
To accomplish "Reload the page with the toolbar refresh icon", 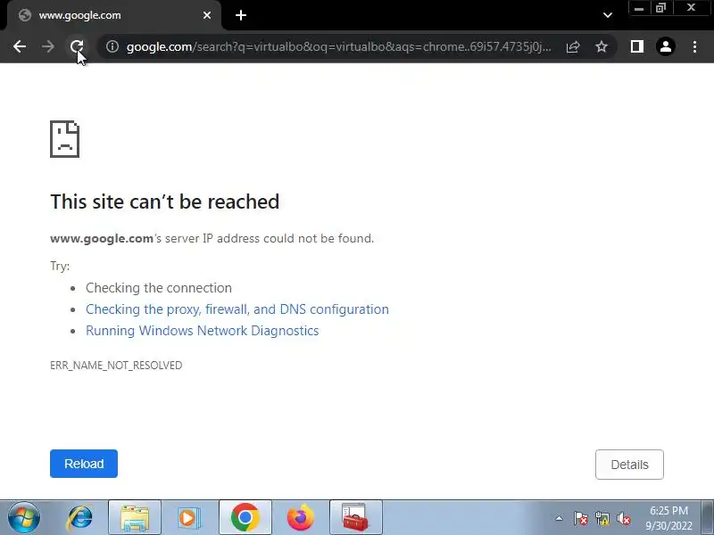I will 77,46.
